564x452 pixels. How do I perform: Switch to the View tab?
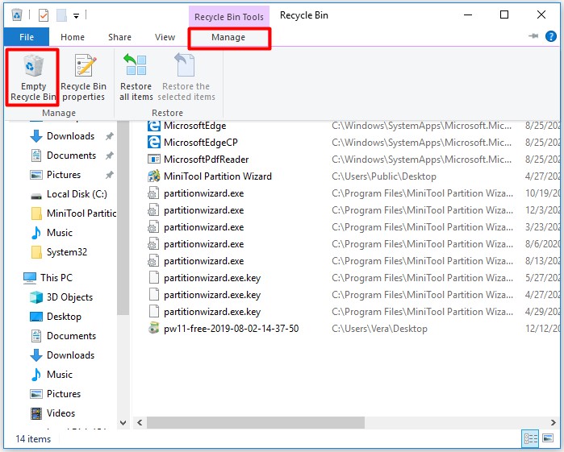[165, 37]
